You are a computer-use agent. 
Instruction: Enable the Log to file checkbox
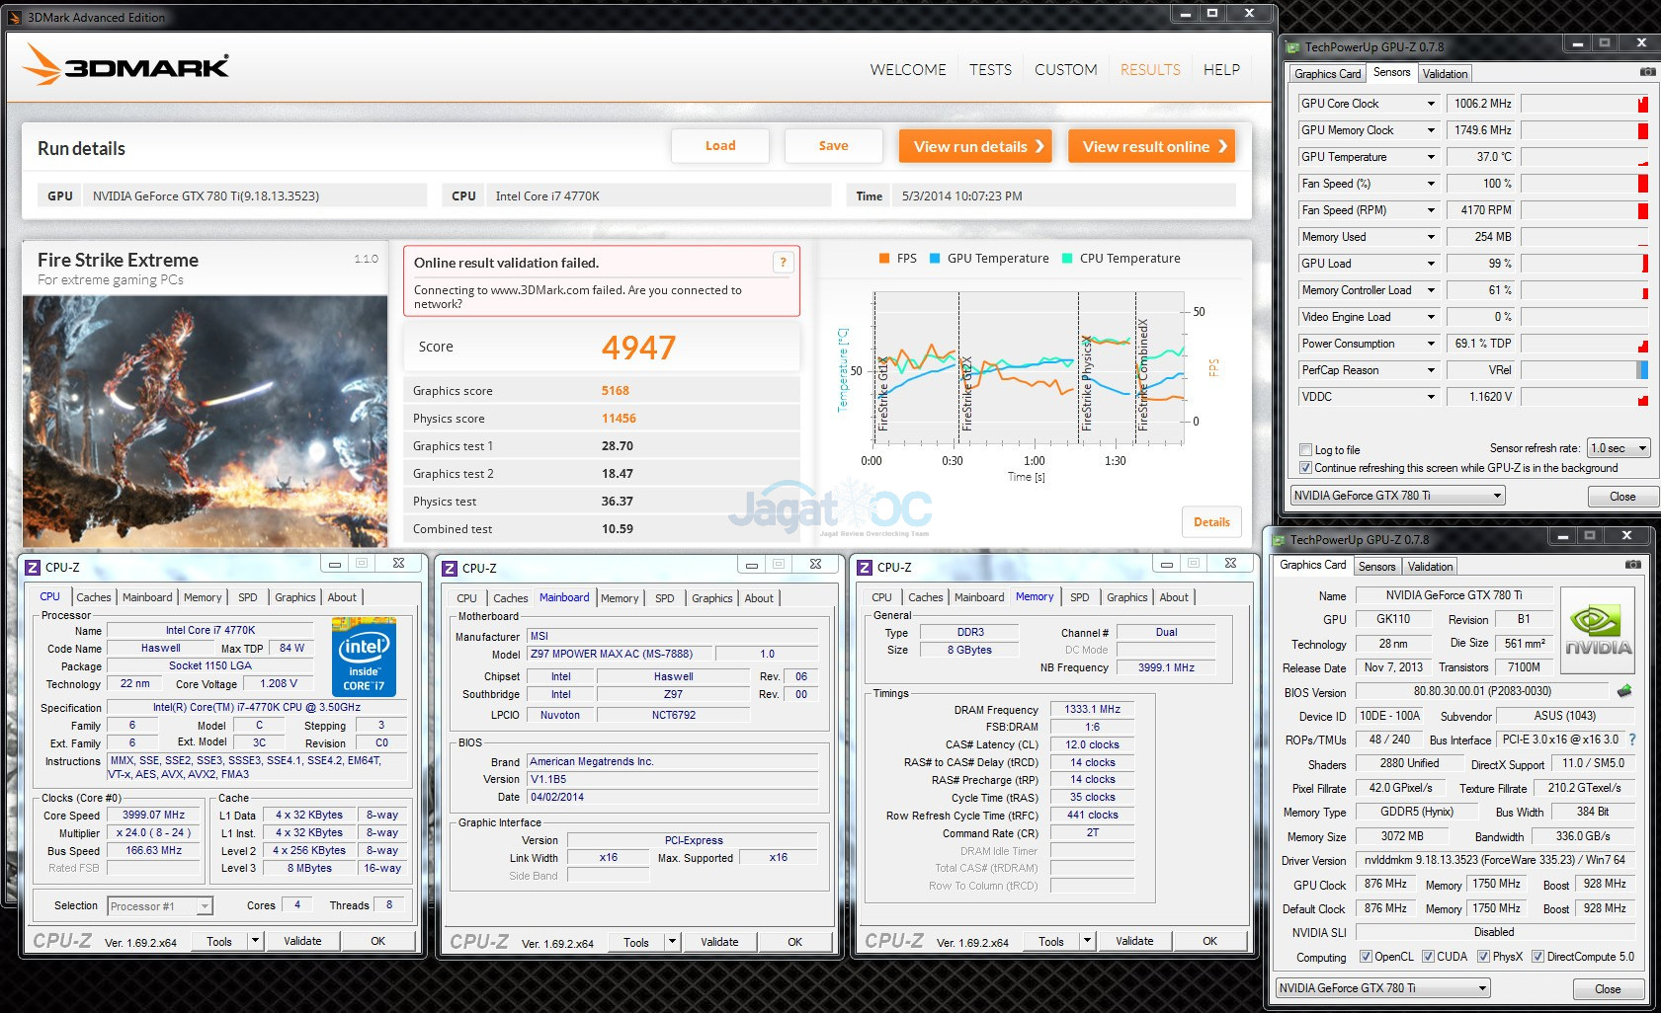click(1306, 450)
